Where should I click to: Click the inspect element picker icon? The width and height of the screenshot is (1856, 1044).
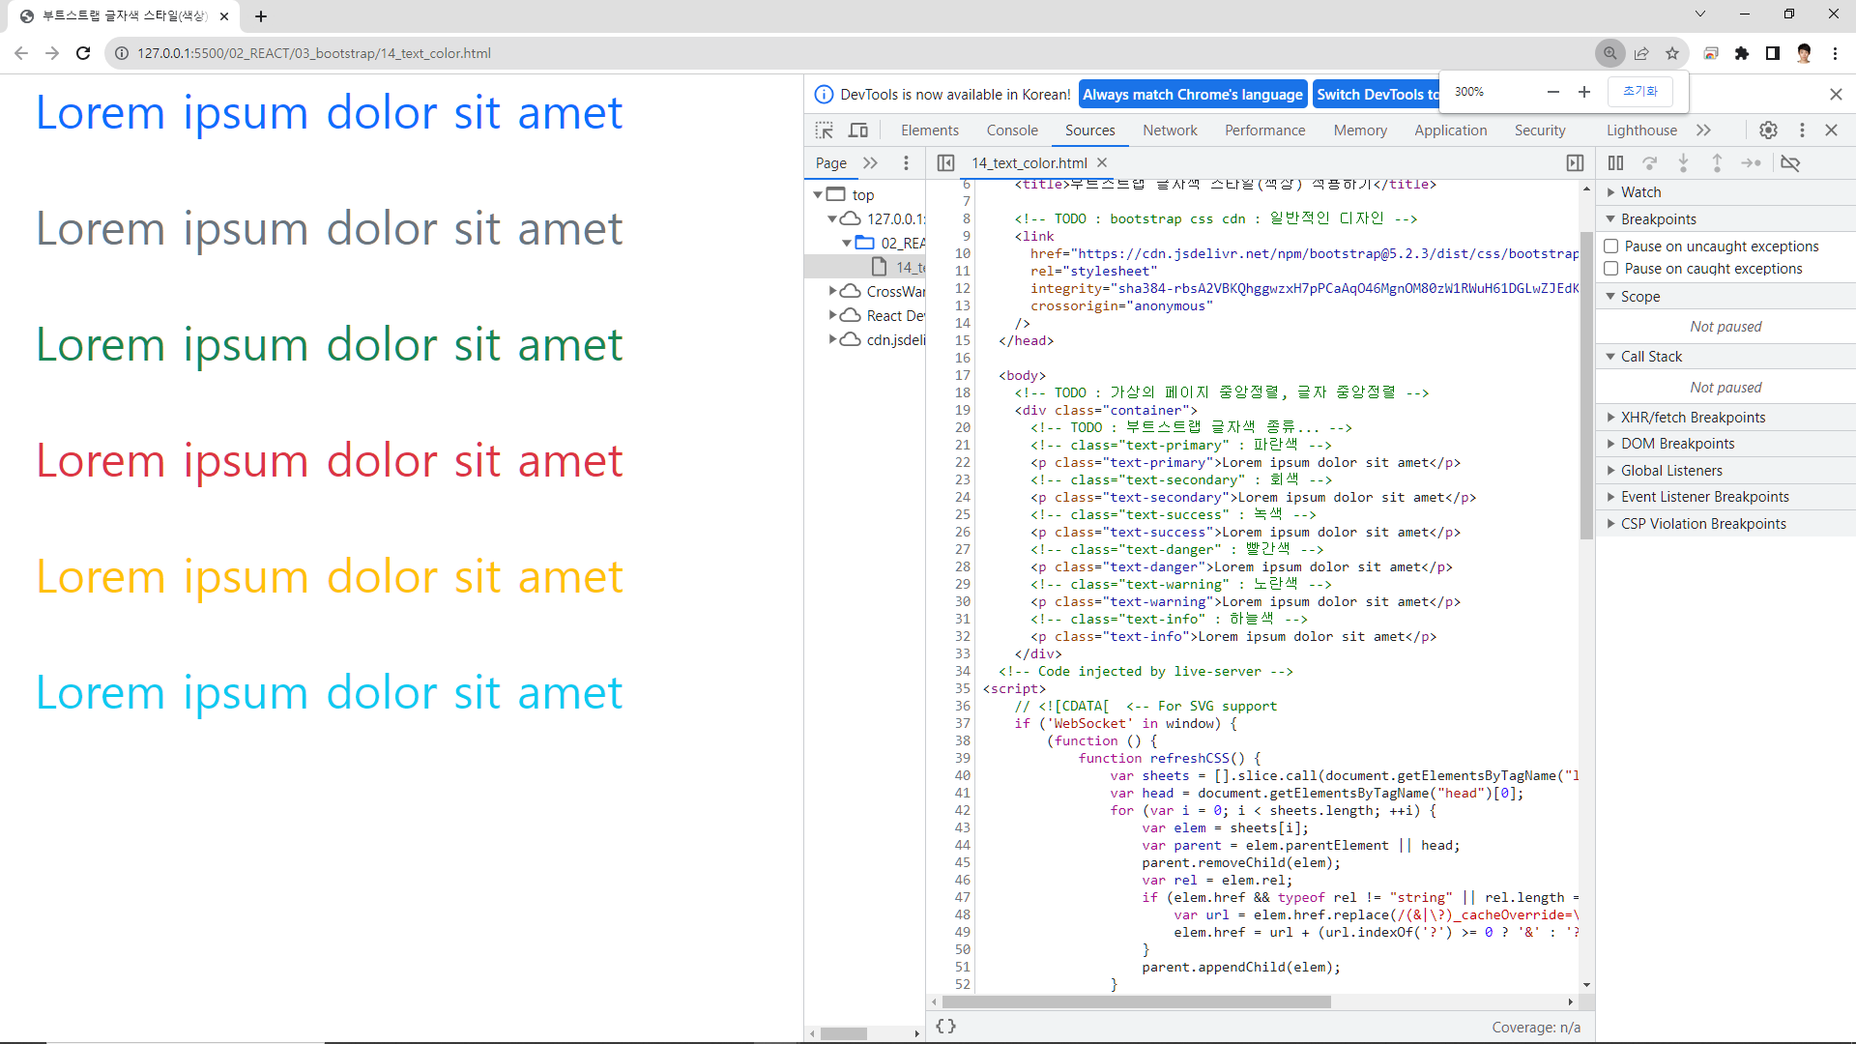pos(824,130)
